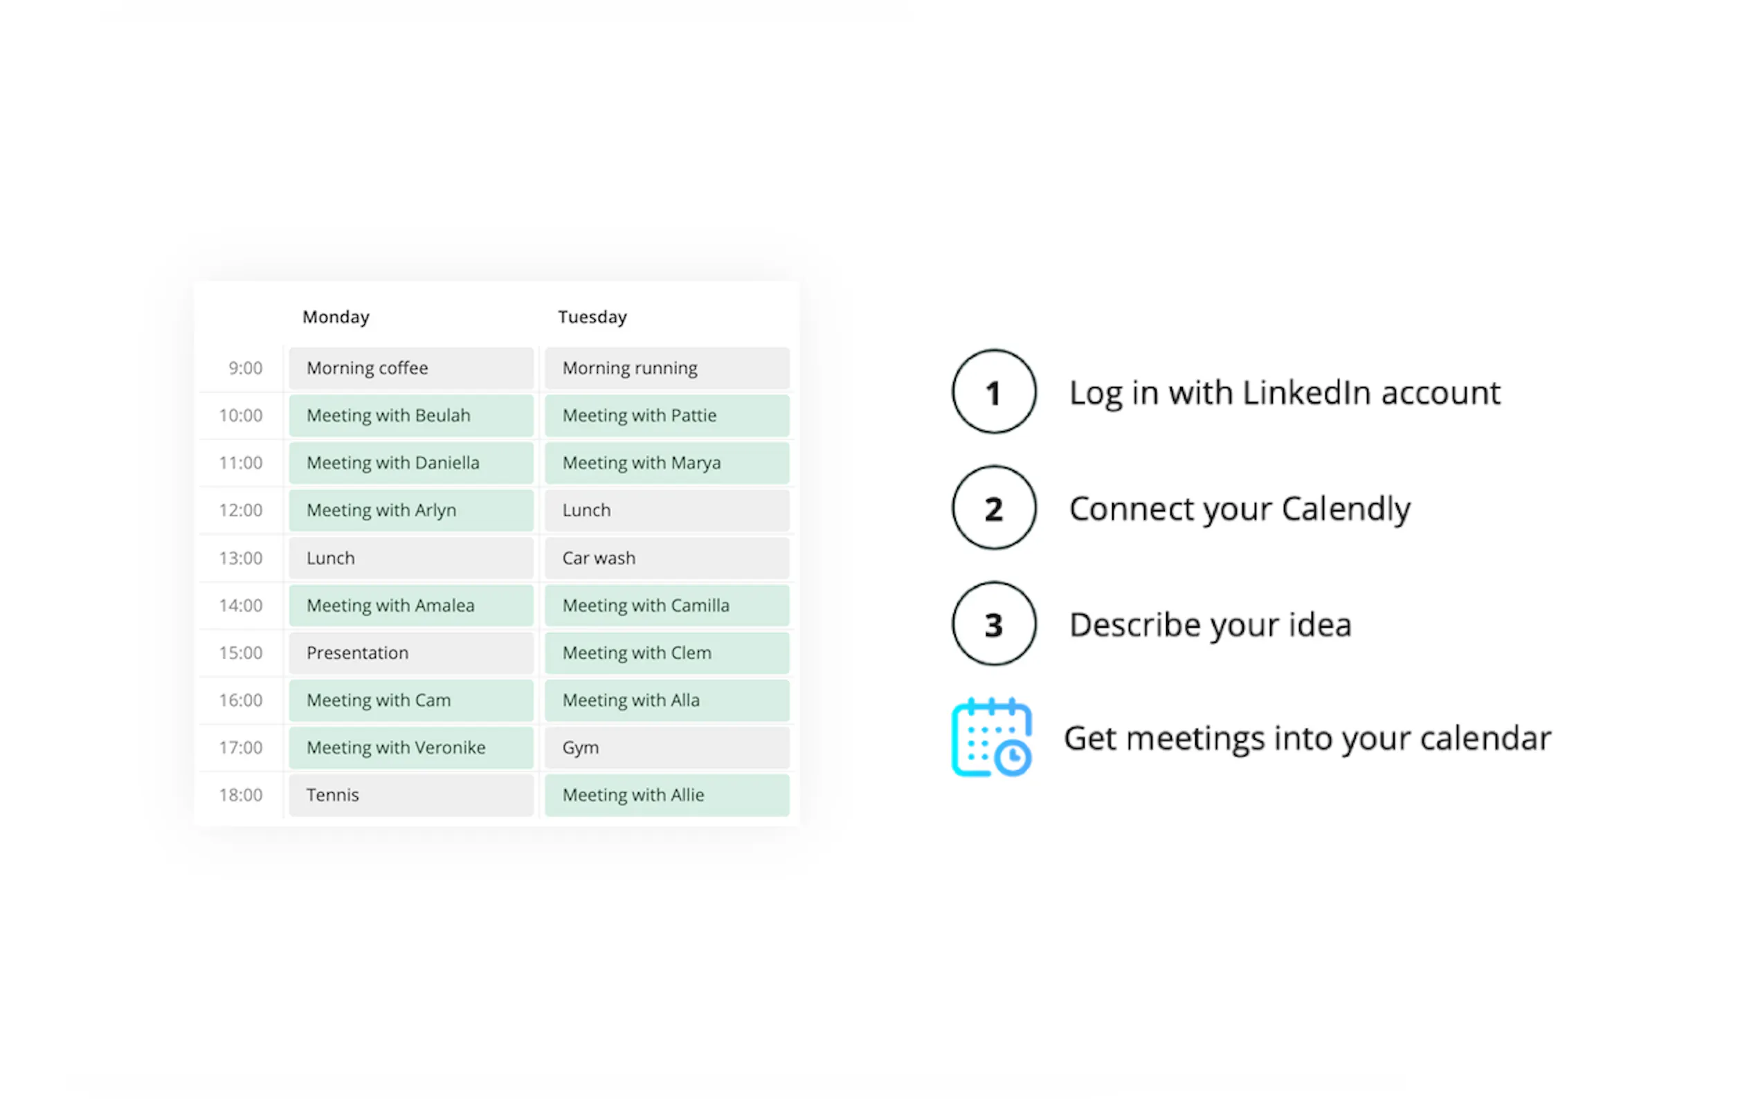Open Meeting with Camilla event
This screenshot has width=1758, height=1099.
point(667,606)
